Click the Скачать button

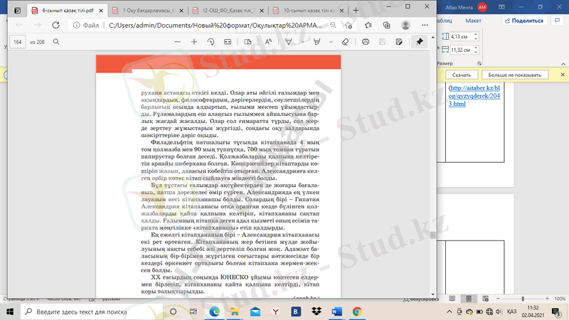(462, 74)
